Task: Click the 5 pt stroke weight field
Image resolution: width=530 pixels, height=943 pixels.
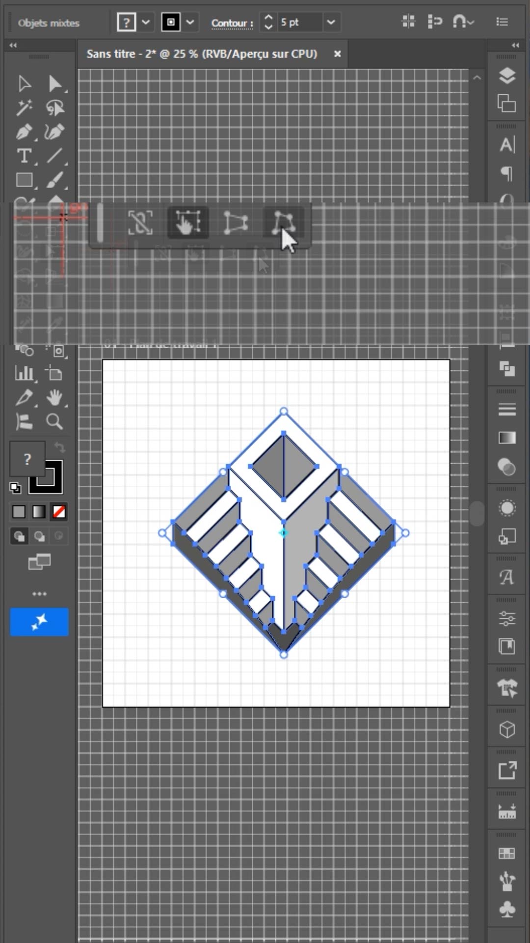Action: [300, 22]
